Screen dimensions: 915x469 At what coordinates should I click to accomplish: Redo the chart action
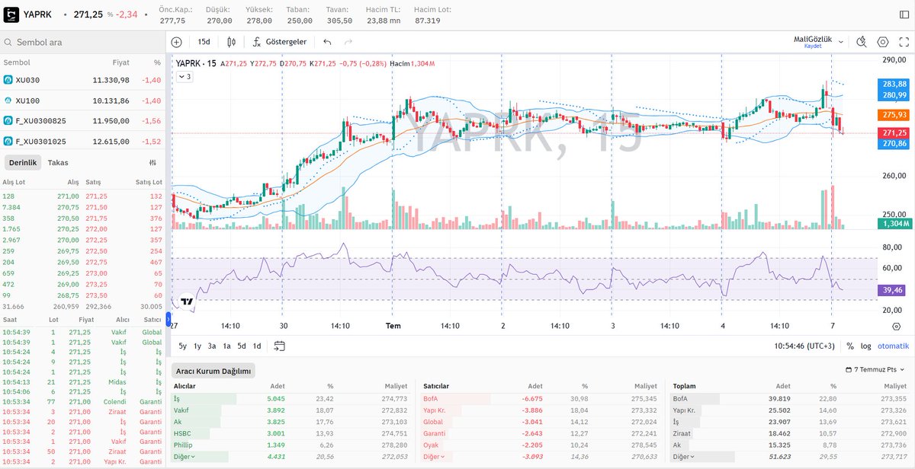pyautogui.click(x=348, y=42)
